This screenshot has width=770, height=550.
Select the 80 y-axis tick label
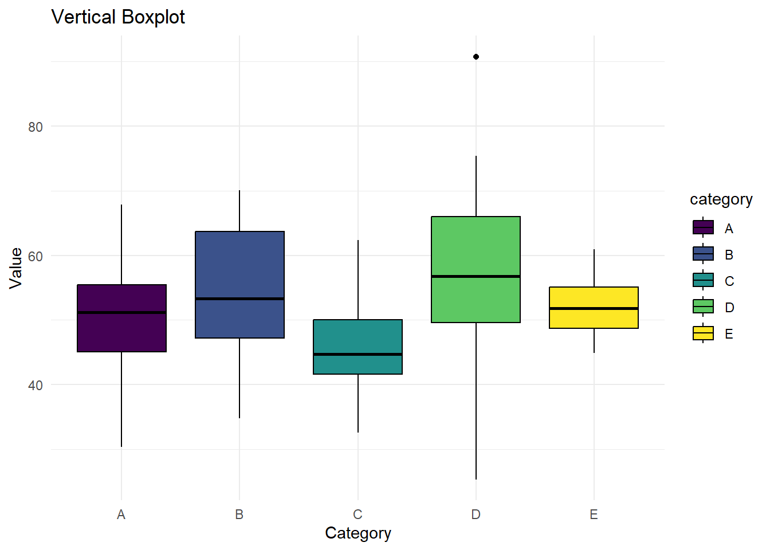(x=36, y=127)
